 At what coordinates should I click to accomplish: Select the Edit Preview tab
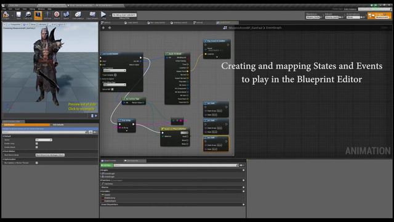pos(26,125)
